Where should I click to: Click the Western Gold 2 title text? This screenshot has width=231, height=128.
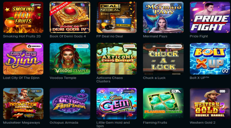(x=203, y=123)
